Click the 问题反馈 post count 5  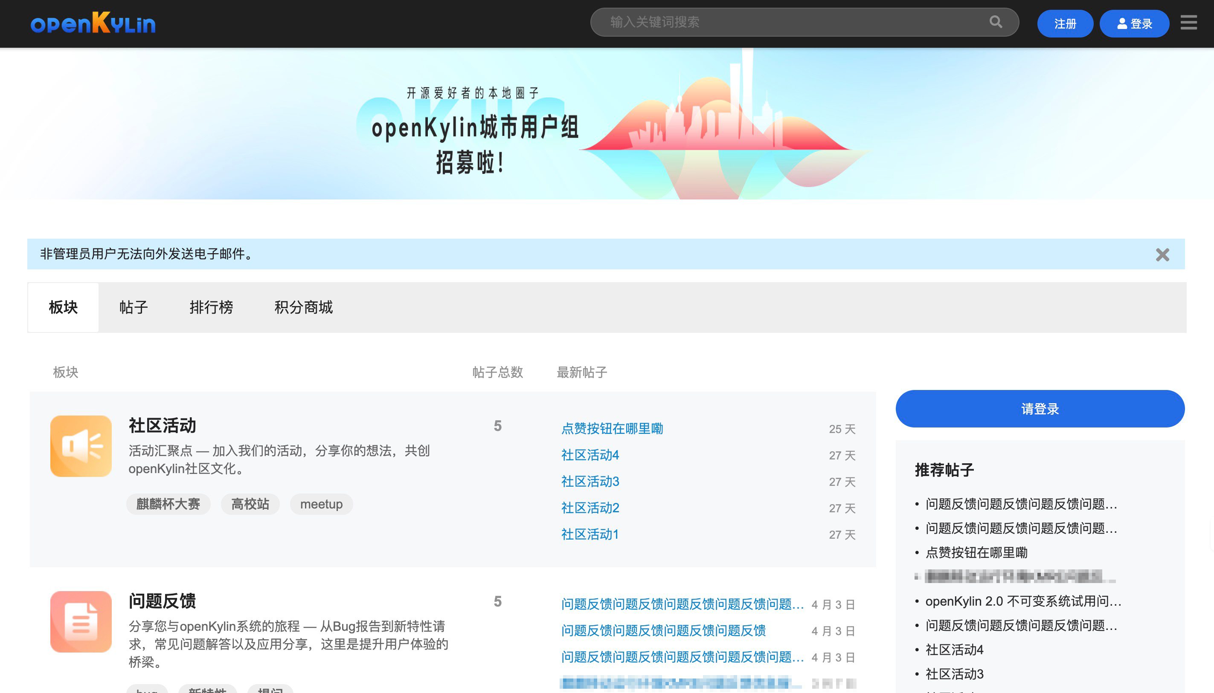pyautogui.click(x=498, y=601)
